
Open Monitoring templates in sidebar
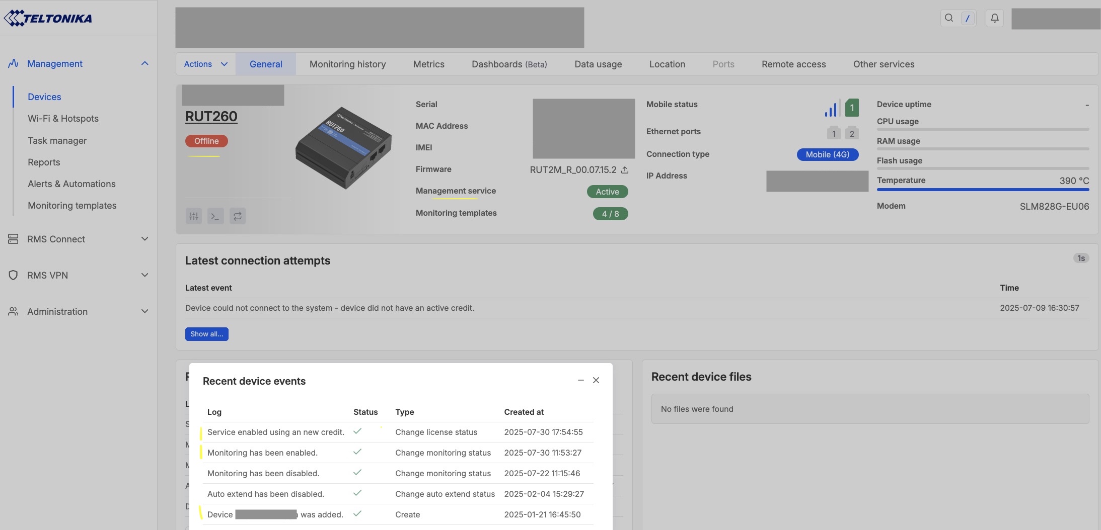pos(72,205)
